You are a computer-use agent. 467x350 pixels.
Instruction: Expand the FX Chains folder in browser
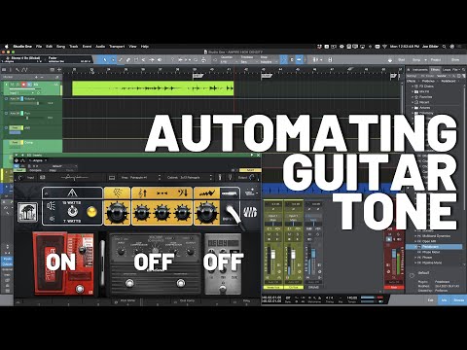[413, 87]
